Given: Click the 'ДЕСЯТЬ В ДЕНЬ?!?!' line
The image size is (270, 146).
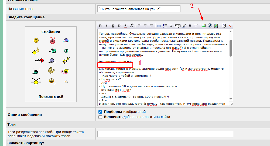Looking at the screenshot, I should click(x=134, y=97).
